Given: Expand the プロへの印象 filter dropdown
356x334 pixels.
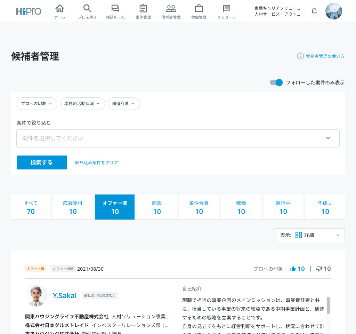Looking at the screenshot, I should point(37,104).
